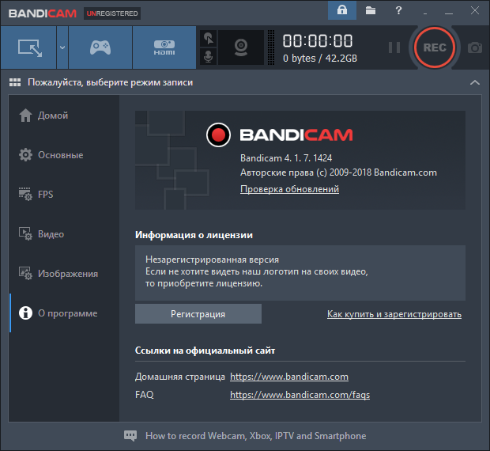
Task: Click the pause recording button
Action: click(394, 47)
